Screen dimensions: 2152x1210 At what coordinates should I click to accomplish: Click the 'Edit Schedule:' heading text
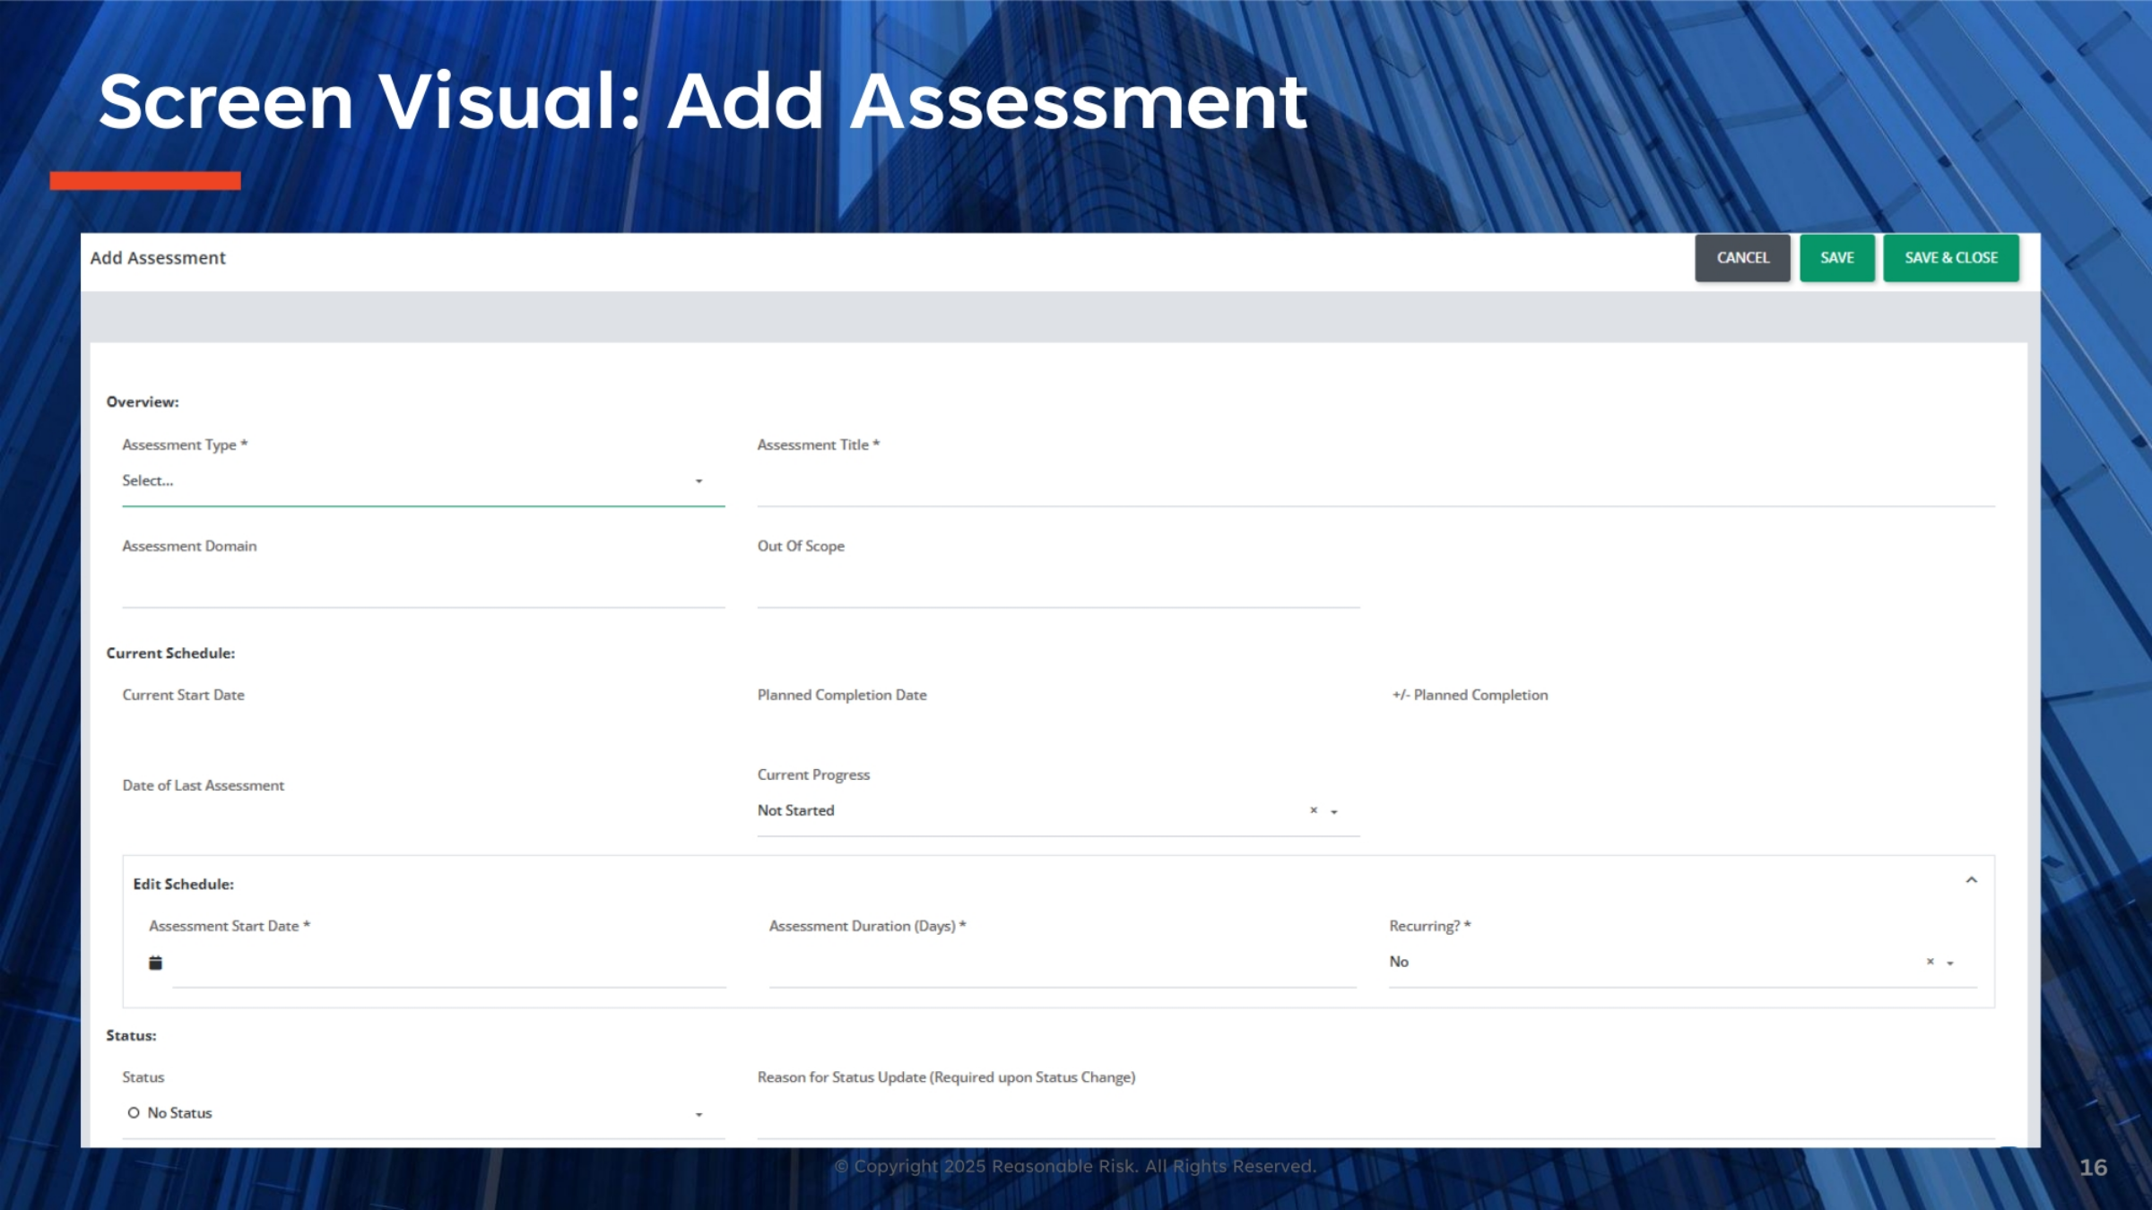point(183,884)
